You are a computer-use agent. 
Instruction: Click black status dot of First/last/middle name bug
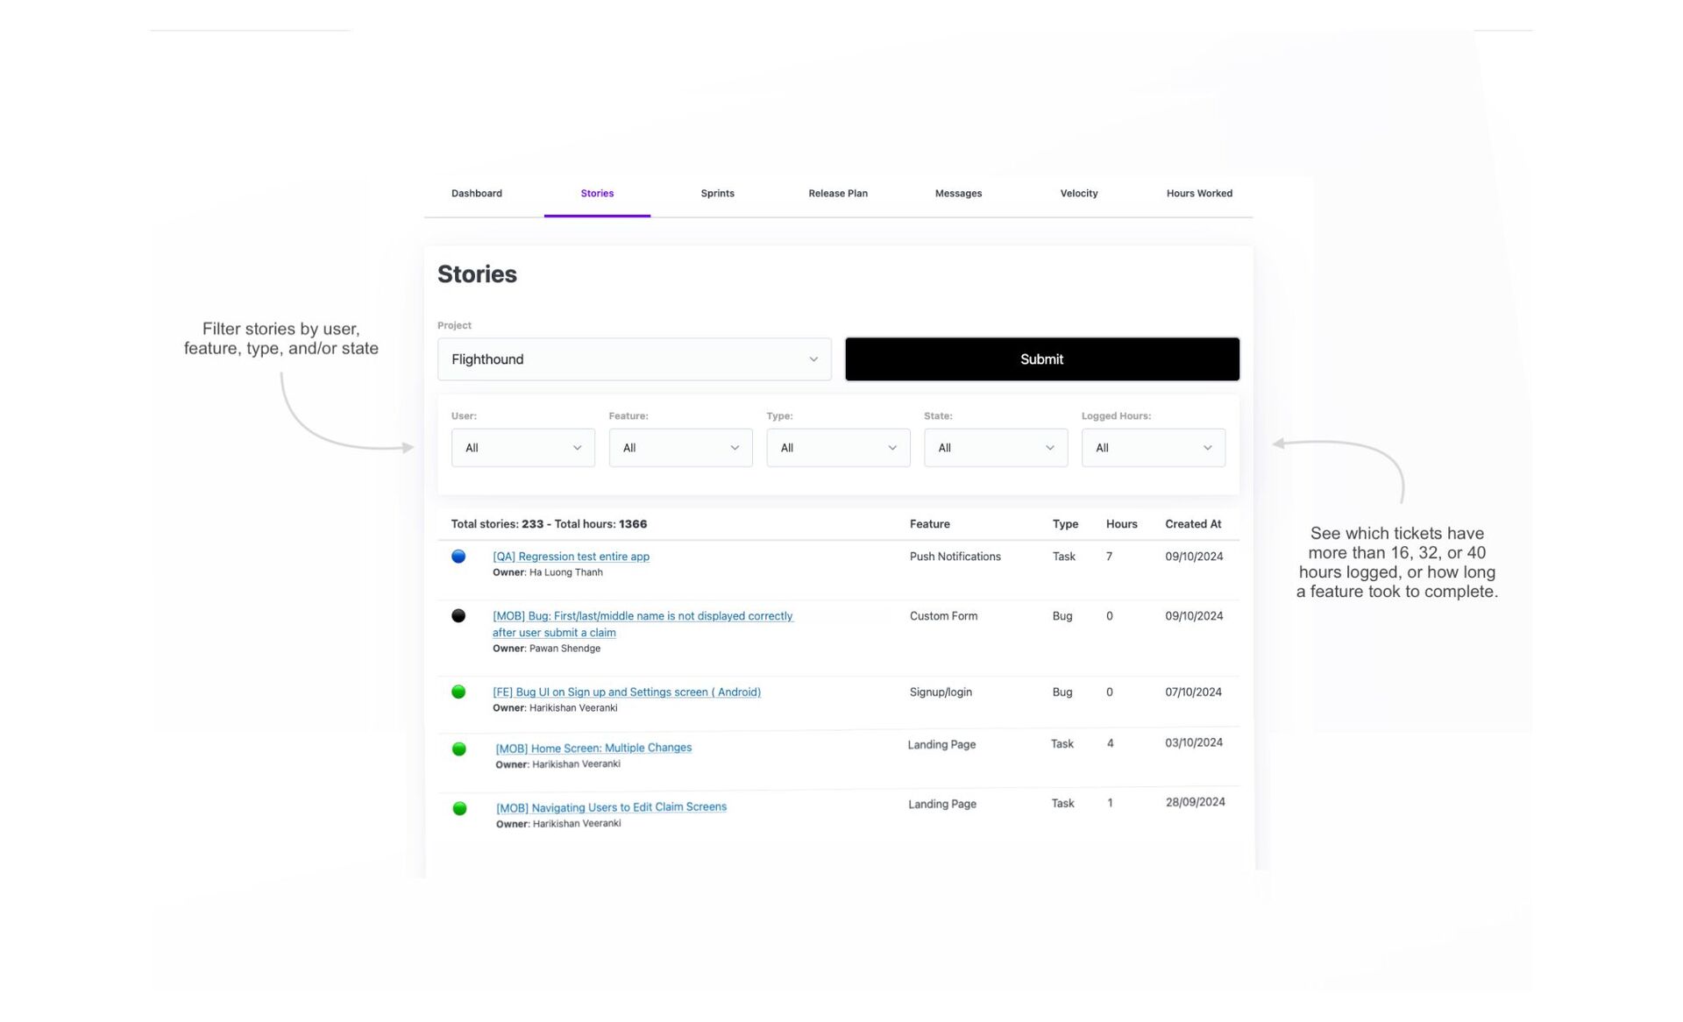coord(458,616)
